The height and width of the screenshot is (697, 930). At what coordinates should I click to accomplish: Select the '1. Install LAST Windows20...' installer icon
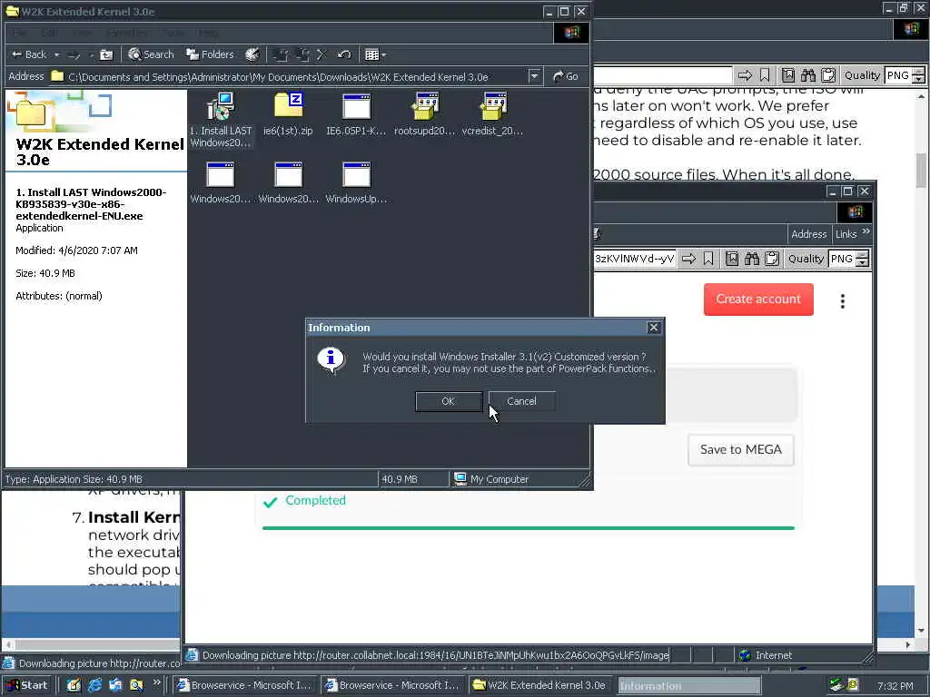[221, 120]
